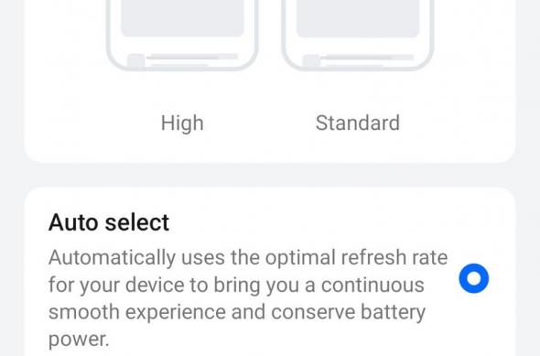Click placeholder text lines in Standard preview

(x=369, y=59)
